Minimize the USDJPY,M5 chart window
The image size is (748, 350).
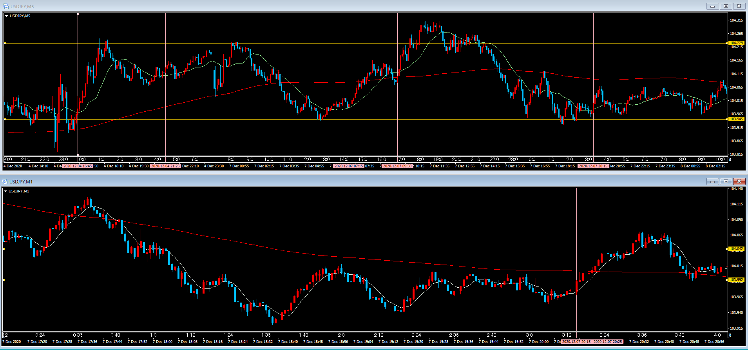point(712,6)
